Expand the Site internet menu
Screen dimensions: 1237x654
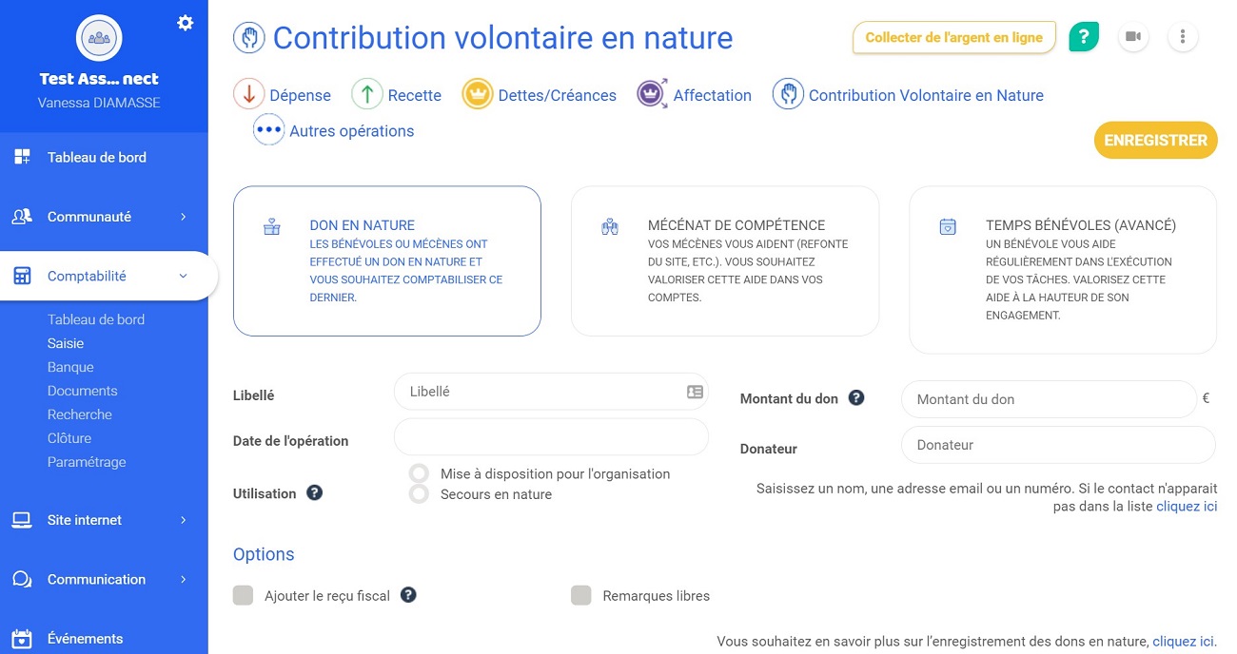pos(104,520)
